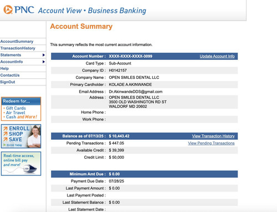Click the Update Account Info link

pos(217,56)
